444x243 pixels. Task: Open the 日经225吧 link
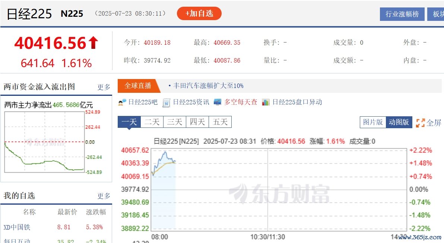point(143,102)
